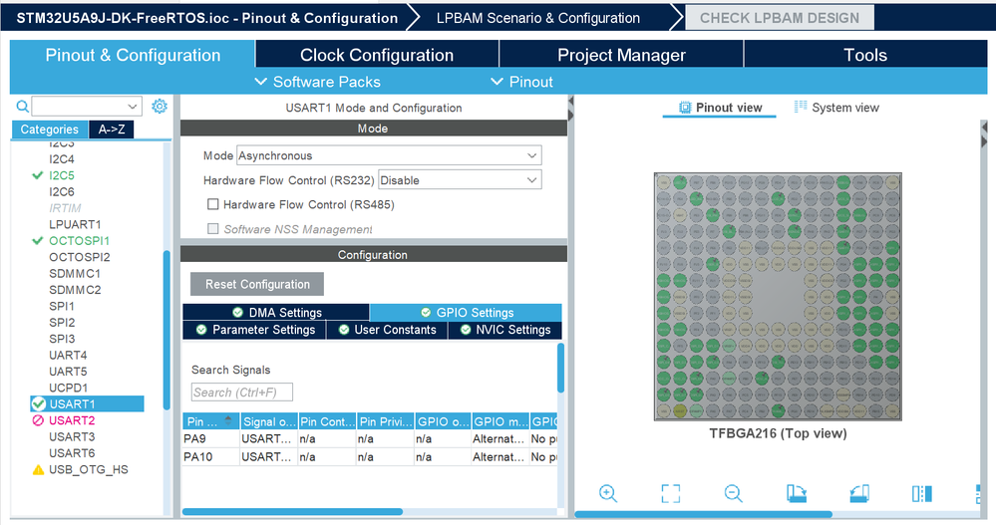This screenshot has width=996, height=525.
Task: Select the PA10 row in GPIO table
Action: pyautogui.click(x=370, y=456)
